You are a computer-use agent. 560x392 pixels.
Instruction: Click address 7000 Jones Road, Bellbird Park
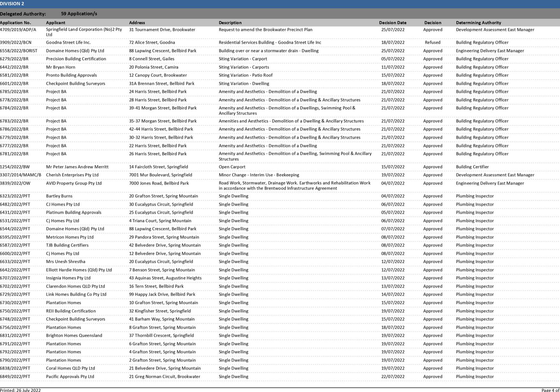pyautogui.click(x=159, y=183)
